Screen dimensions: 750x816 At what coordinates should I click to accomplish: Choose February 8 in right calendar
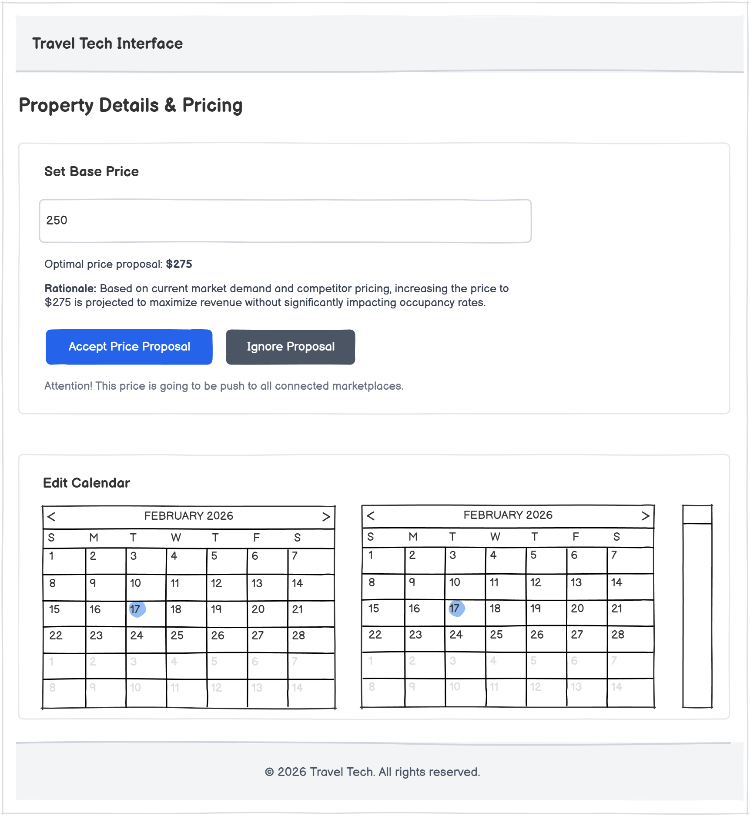[383, 586]
